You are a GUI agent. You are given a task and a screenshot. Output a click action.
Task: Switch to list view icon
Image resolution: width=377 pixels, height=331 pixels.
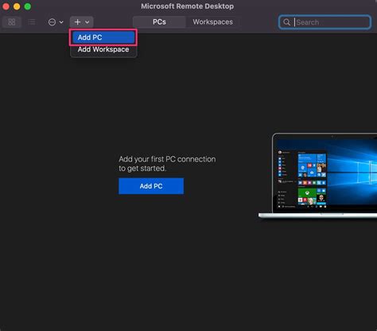coord(32,22)
